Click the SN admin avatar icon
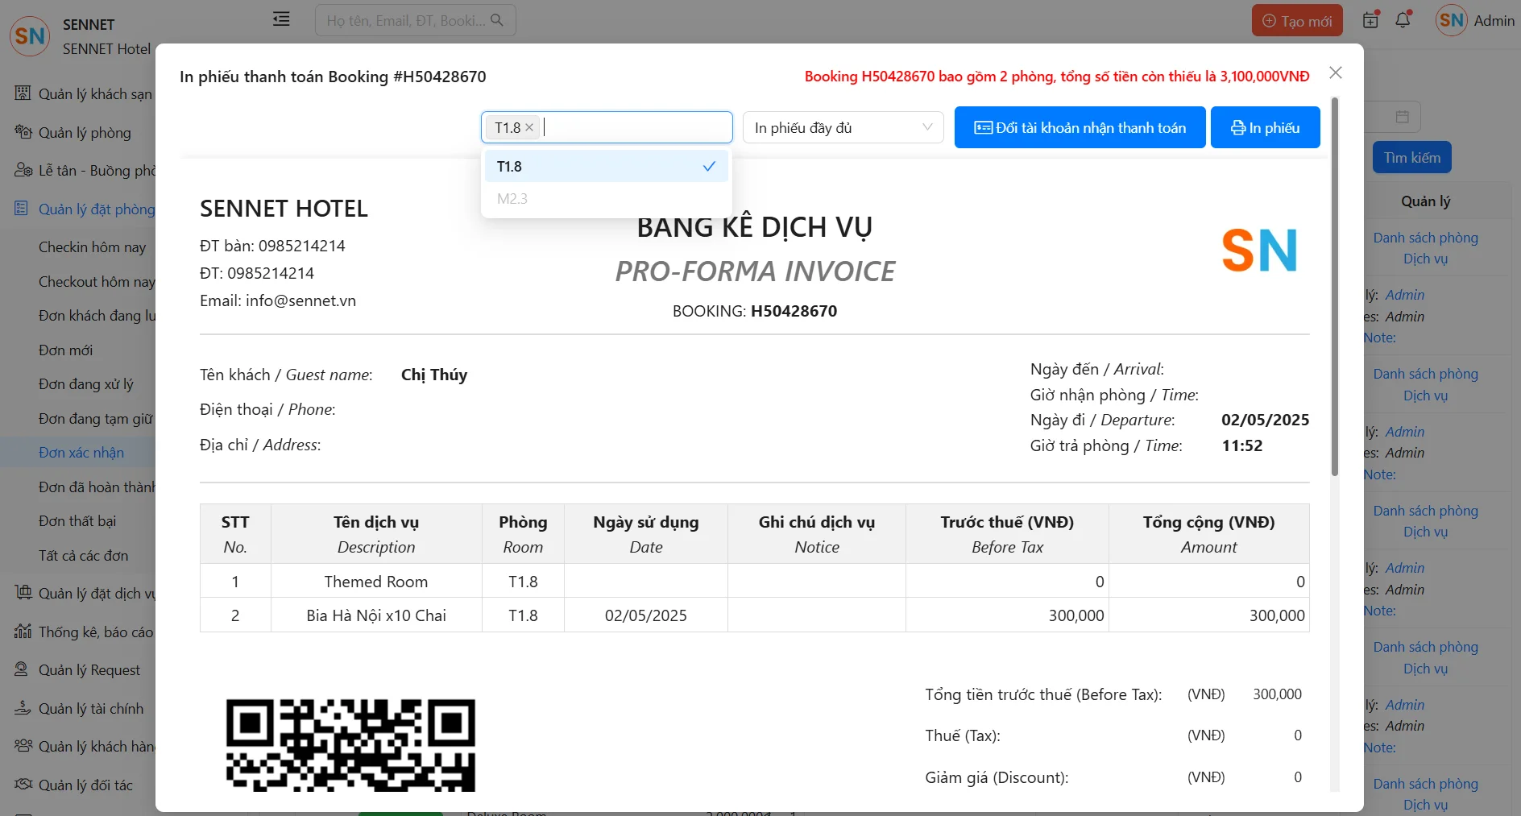 click(x=1451, y=20)
